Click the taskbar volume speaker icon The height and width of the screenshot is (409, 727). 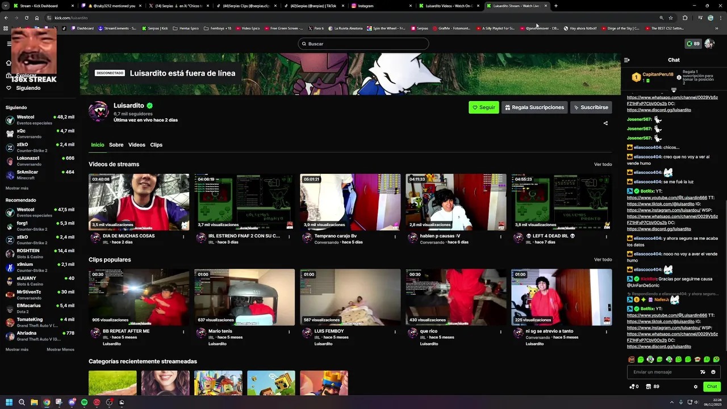point(697,402)
